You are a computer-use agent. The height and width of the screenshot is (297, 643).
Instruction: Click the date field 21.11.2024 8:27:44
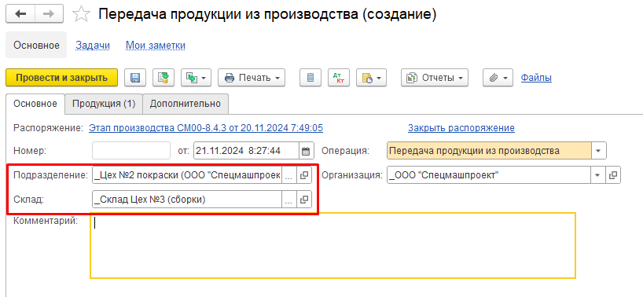pos(247,150)
